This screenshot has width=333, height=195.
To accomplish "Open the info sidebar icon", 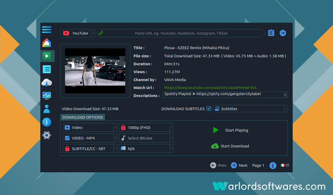I will [47, 122].
